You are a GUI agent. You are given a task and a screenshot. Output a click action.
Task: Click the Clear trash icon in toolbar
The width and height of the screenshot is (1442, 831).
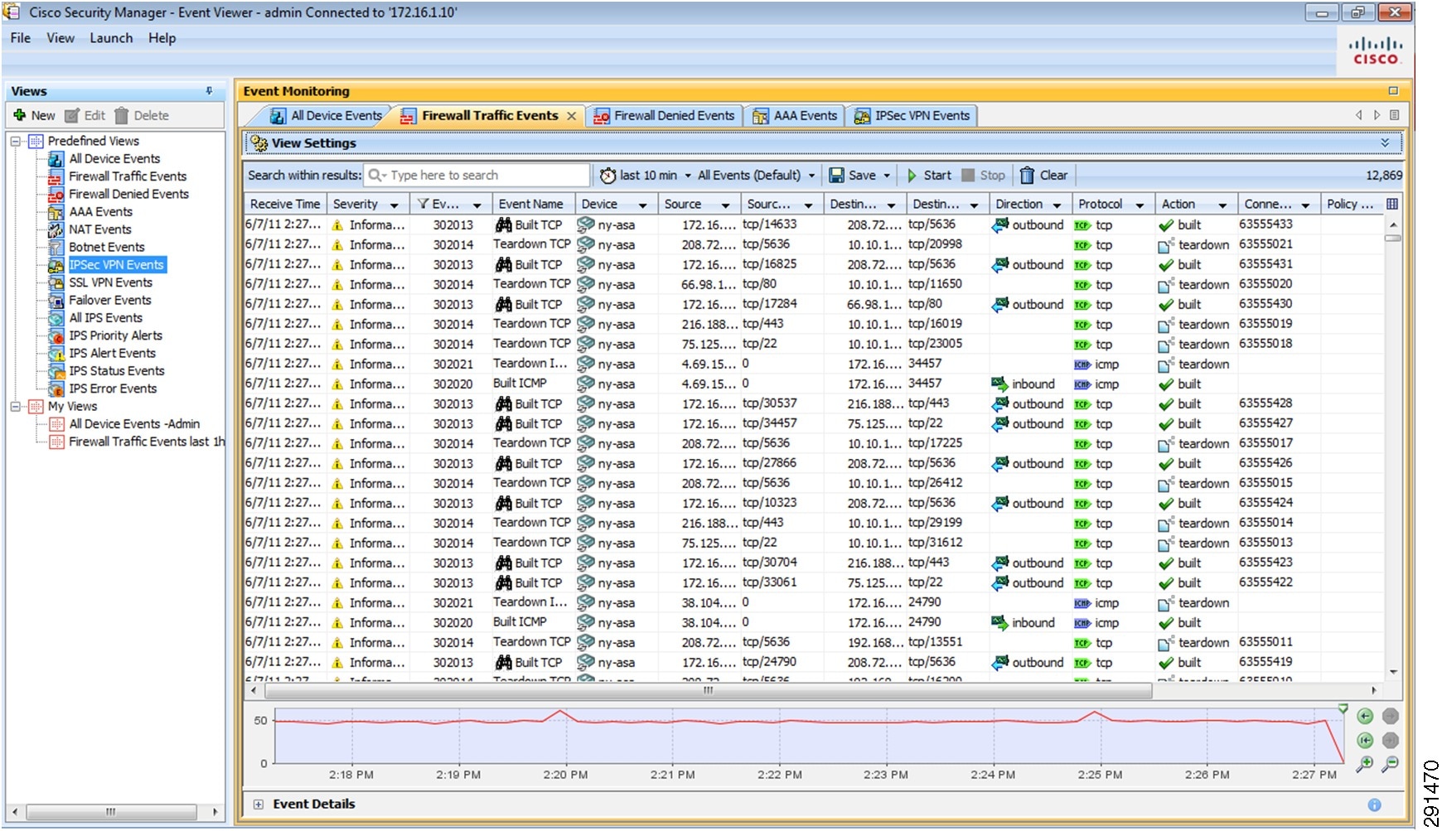(1027, 175)
